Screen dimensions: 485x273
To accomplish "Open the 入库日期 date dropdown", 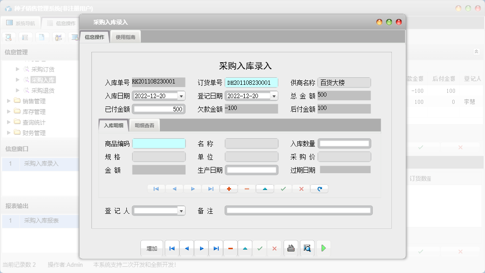I will pos(181,95).
